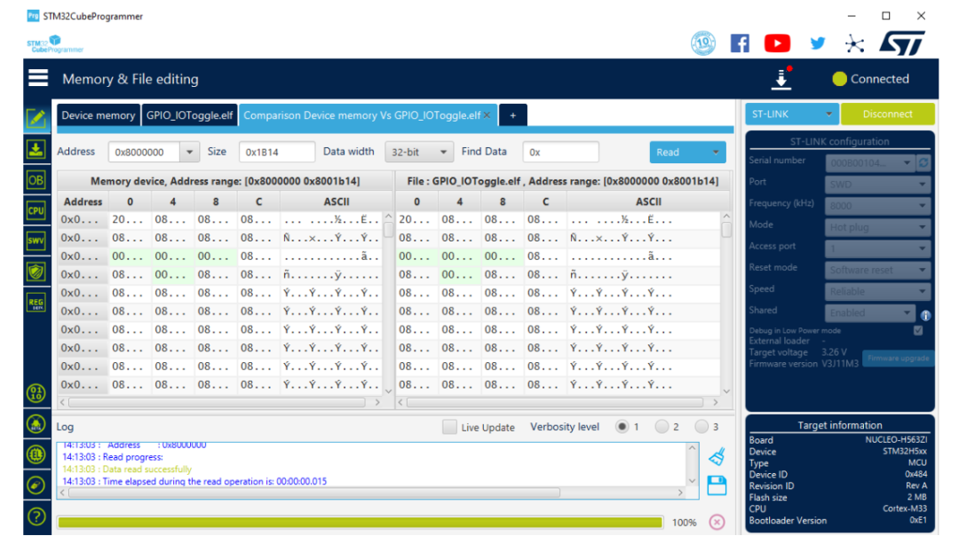Image resolution: width=959 pixels, height=552 pixels.
Task: Click log panel horizontal scrollbar
Action: click(314, 493)
